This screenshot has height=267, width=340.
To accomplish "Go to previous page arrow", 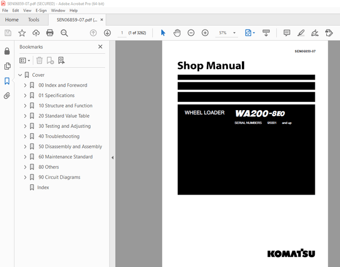I will (93, 33).
